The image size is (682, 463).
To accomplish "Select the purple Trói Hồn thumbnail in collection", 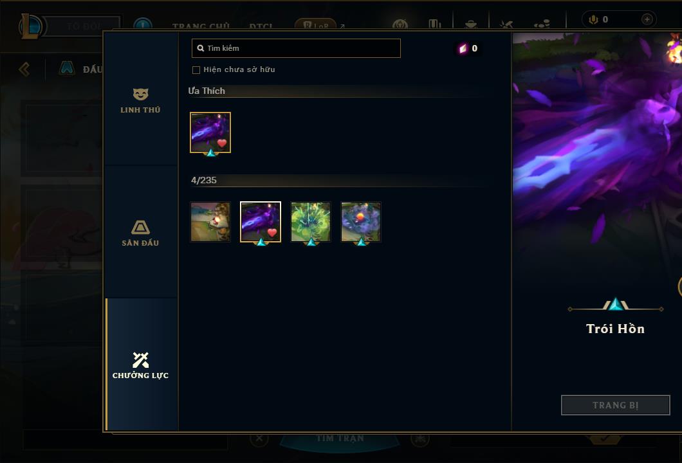I will [x=261, y=222].
